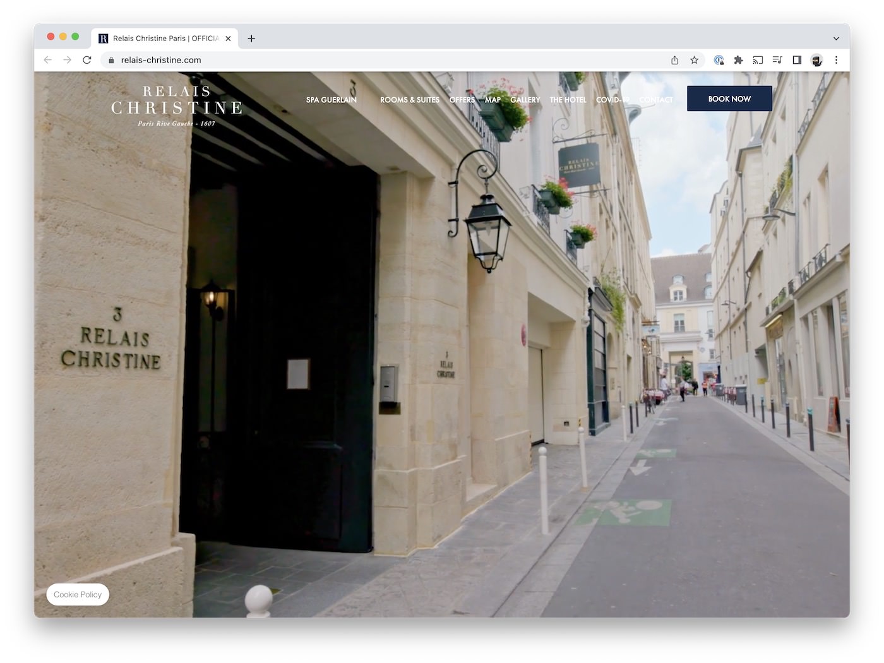Close the Relais Christine Paris tab
Image resolution: width=884 pixels, height=663 pixels.
coord(228,39)
